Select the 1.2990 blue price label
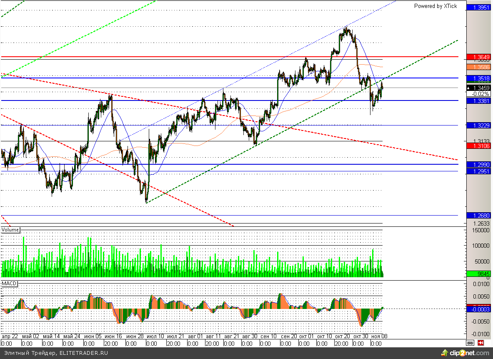 pyautogui.click(x=480, y=165)
